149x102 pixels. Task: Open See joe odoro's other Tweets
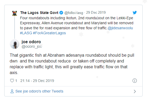39,91
